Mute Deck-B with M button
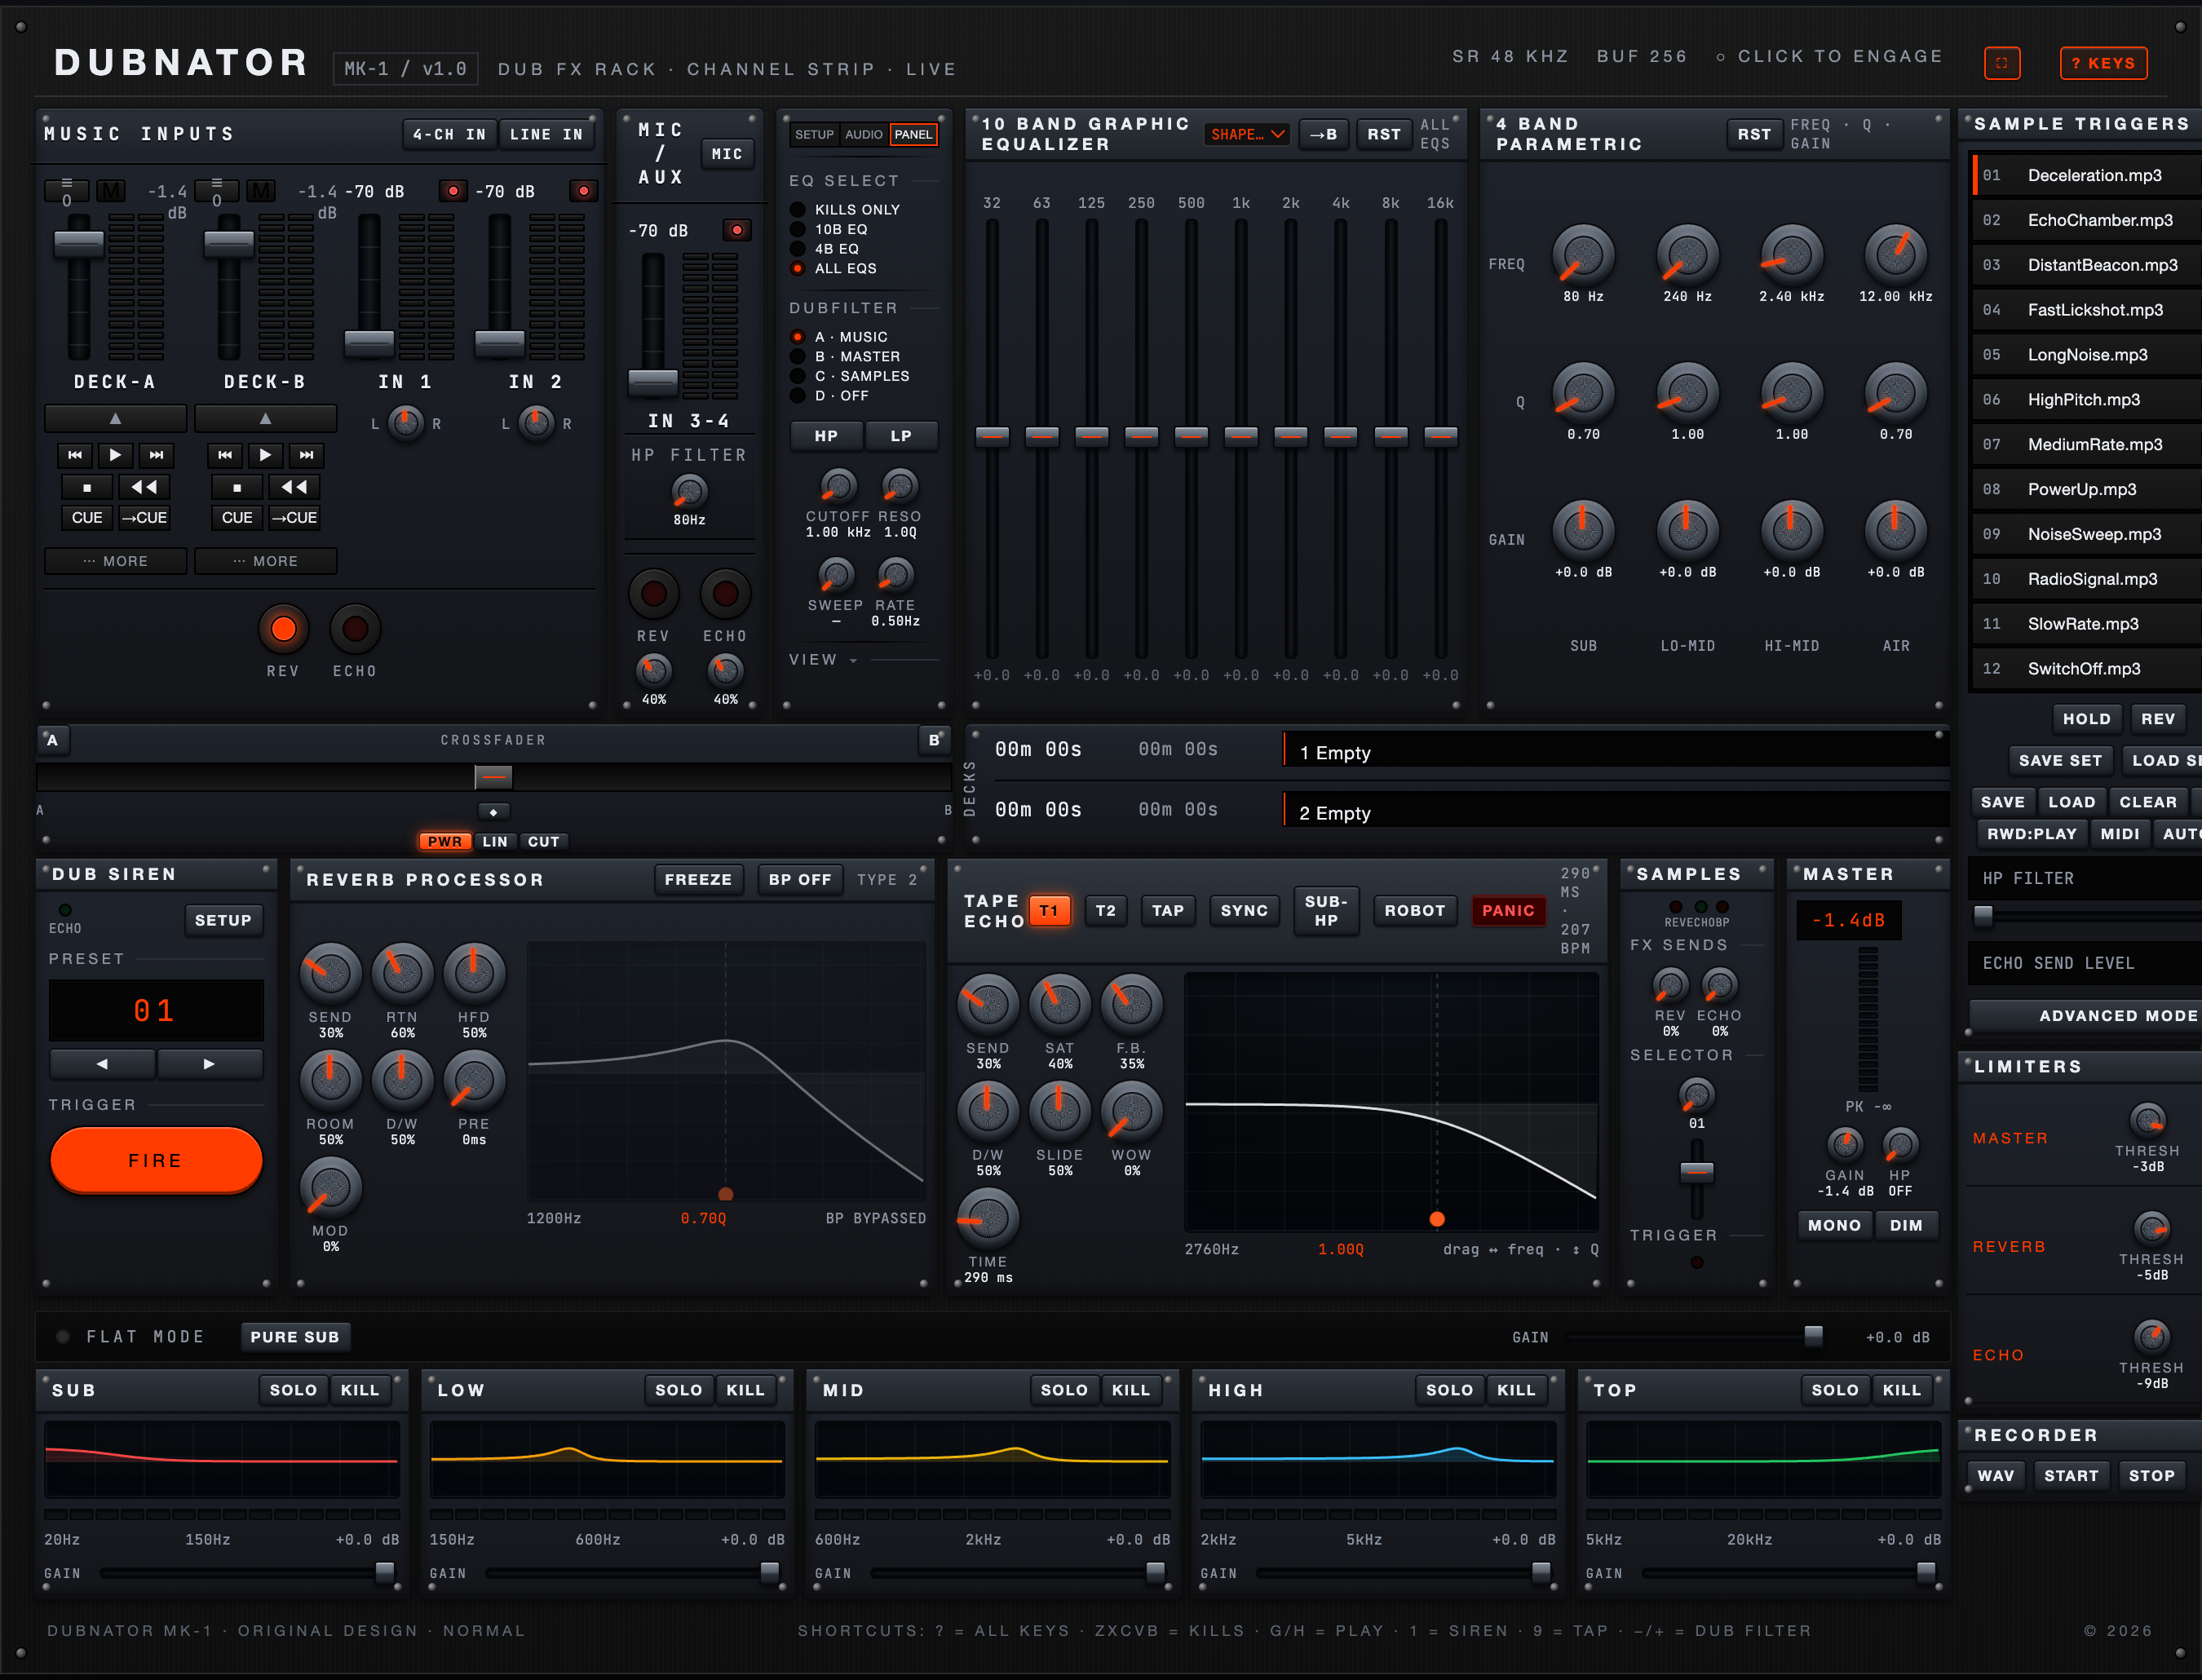2202x1680 pixels. coord(261,191)
